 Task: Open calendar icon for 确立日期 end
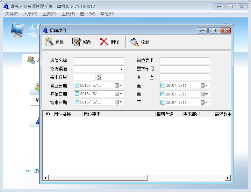tap(202, 85)
